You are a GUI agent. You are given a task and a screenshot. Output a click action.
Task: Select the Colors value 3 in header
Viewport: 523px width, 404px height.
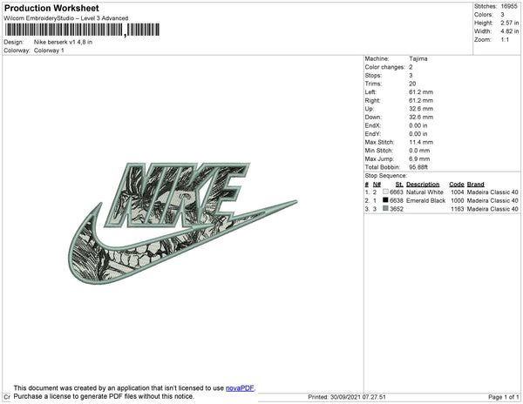coord(502,15)
